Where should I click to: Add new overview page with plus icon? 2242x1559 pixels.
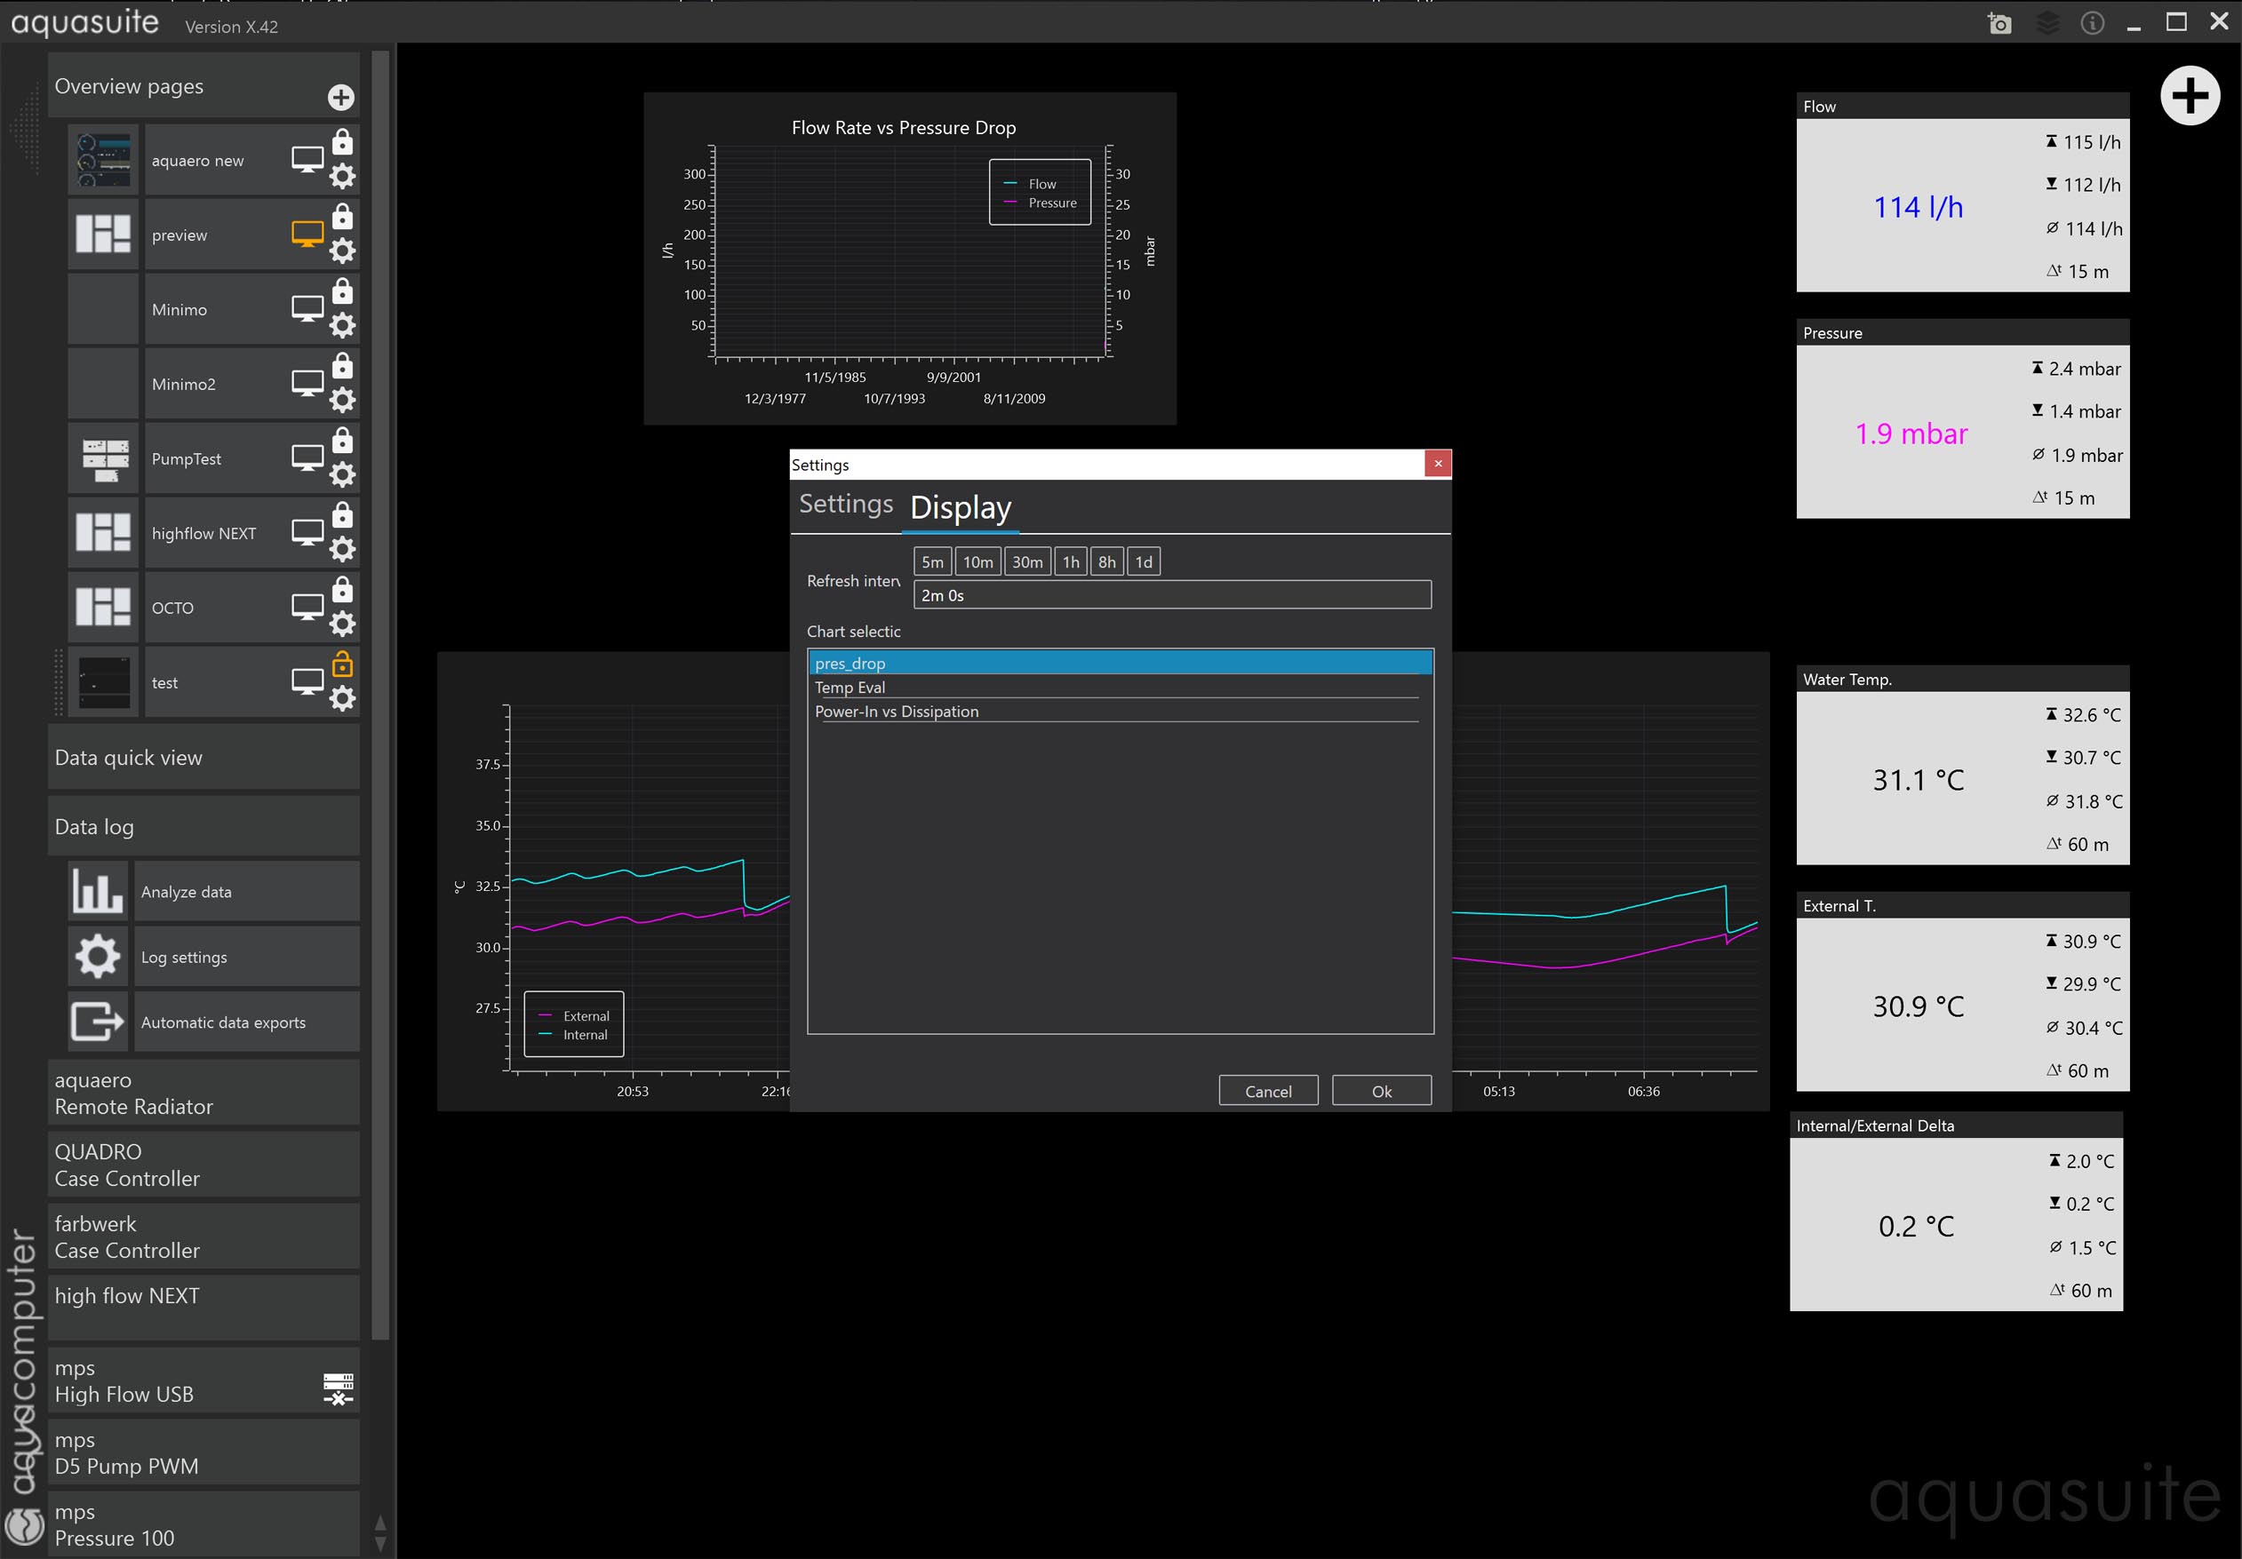pos(341,97)
